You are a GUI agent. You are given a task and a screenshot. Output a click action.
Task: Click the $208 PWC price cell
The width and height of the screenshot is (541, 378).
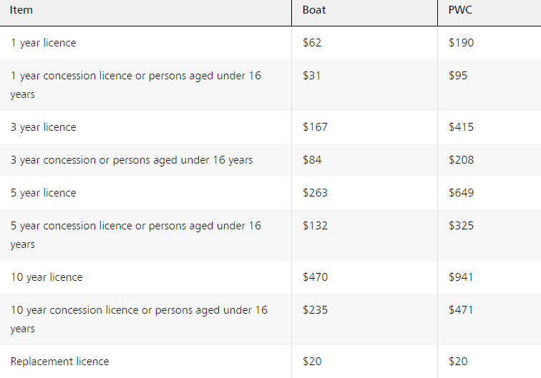coord(461,160)
